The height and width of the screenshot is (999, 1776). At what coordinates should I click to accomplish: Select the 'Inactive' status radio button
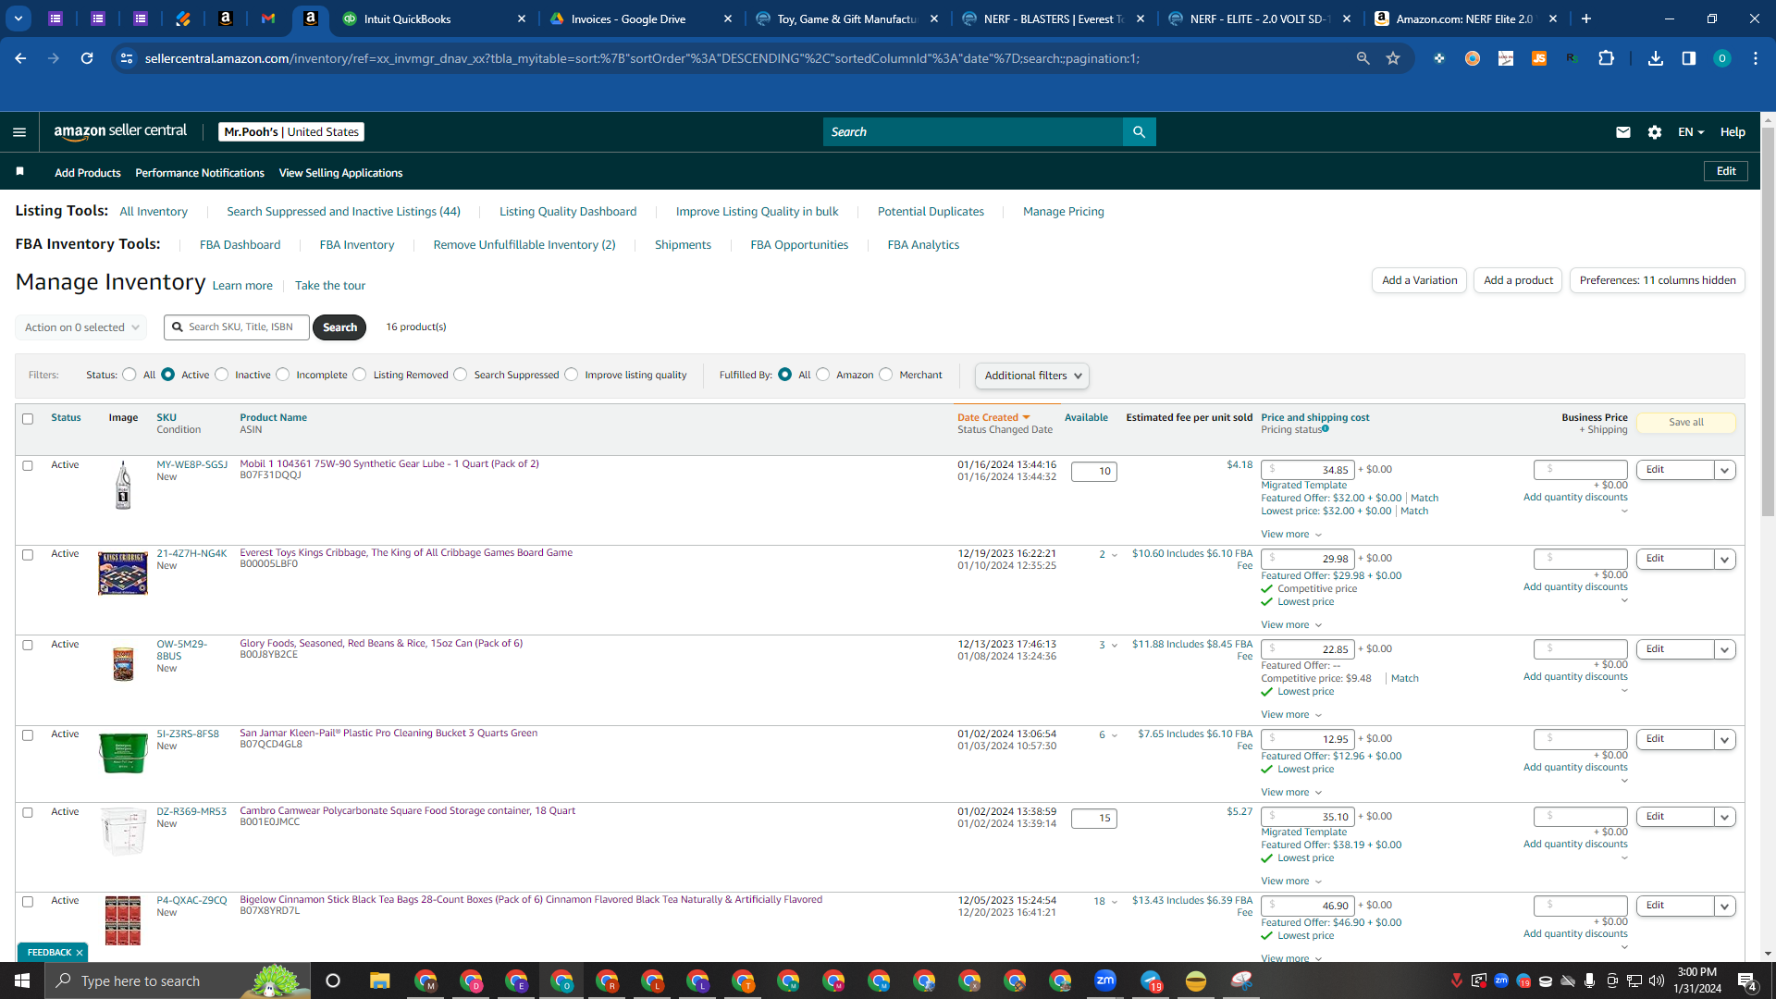click(221, 375)
